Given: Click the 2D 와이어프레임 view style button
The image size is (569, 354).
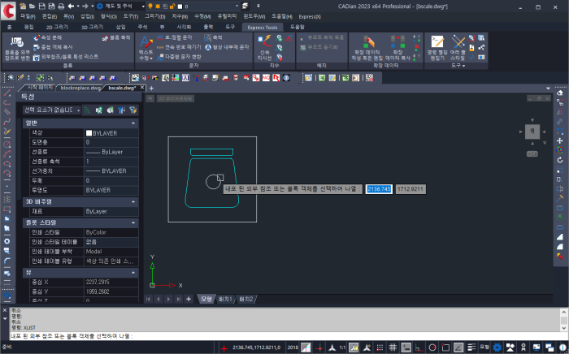Looking at the screenshot, I should click(x=176, y=98).
